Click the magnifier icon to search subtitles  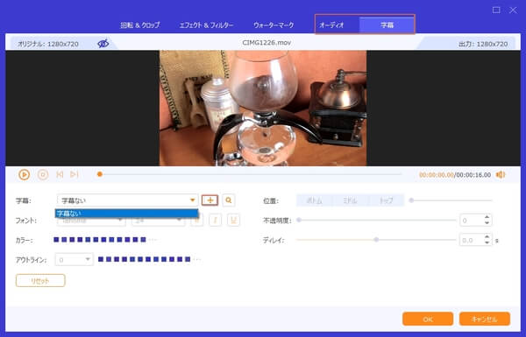point(229,200)
